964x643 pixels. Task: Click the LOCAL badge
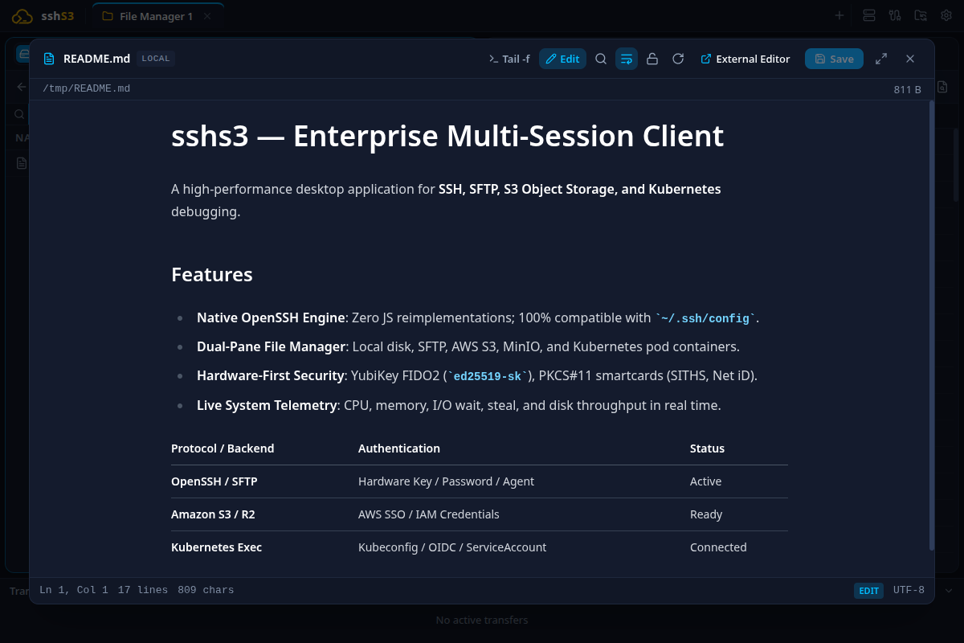[x=156, y=59]
